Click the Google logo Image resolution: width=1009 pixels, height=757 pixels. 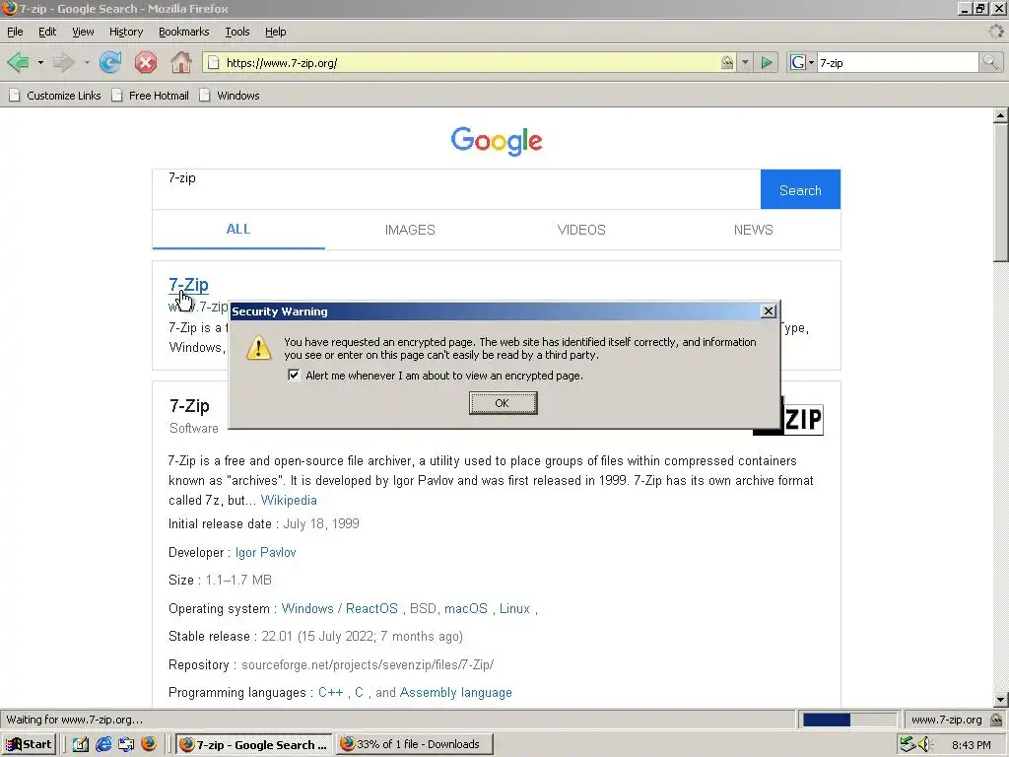pyautogui.click(x=497, y=141)
